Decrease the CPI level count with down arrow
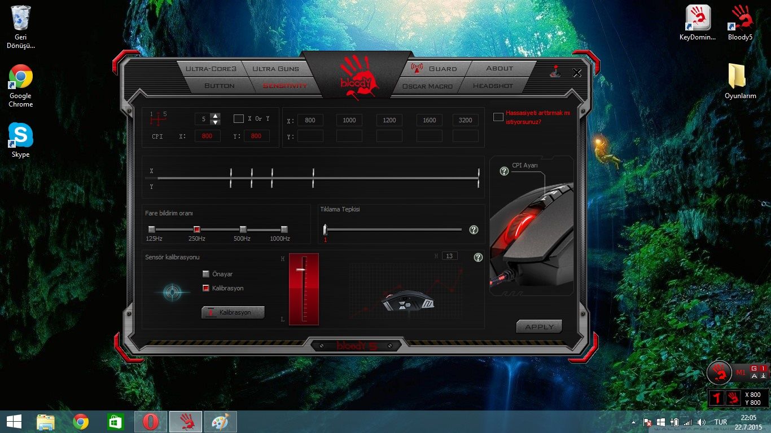This screenshot has height=433, width=771. click(215, 122)
